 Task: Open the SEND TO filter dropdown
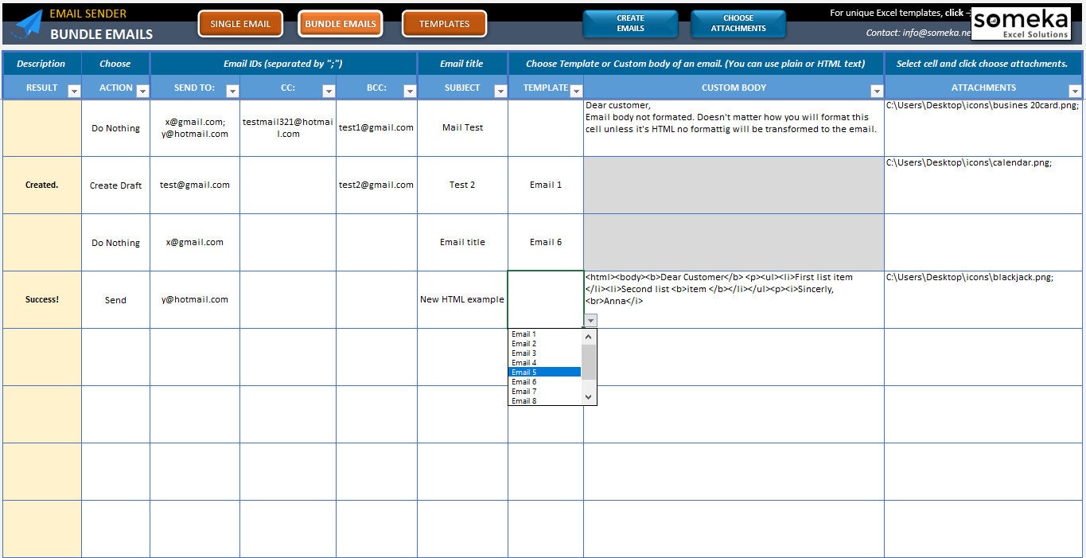pyautogui.click(x=232, y=90)
